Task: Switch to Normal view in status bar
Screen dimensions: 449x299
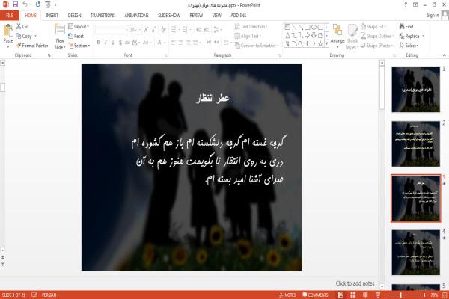Action: 340,295
